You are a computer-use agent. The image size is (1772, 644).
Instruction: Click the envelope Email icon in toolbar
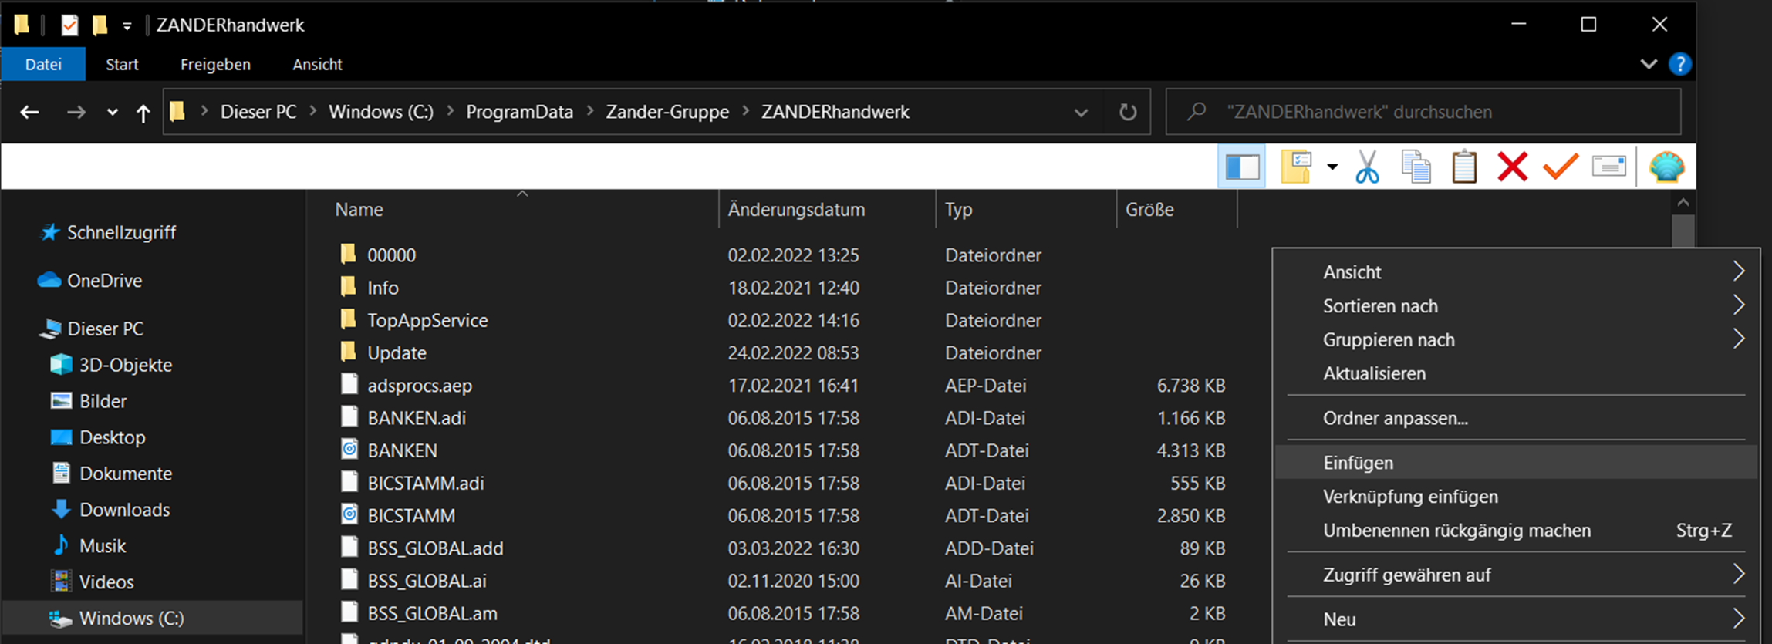point(1608,167)
